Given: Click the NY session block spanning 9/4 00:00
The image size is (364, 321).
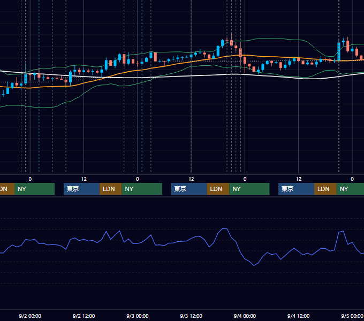Looking at the screenshot, I should coord(249,189).
